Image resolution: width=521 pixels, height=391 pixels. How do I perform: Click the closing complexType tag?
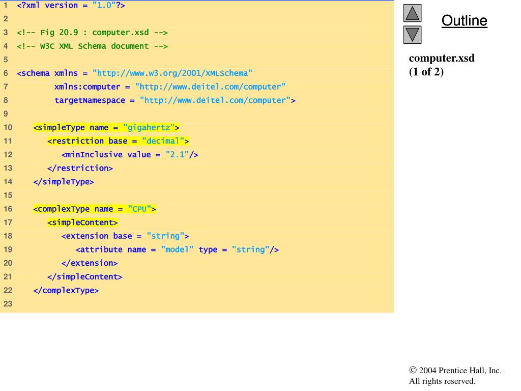(66, 291)
